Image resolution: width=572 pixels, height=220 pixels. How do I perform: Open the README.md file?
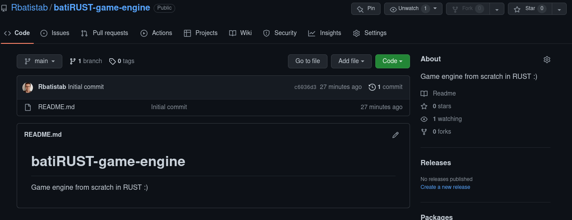click(x=57, y=107)
